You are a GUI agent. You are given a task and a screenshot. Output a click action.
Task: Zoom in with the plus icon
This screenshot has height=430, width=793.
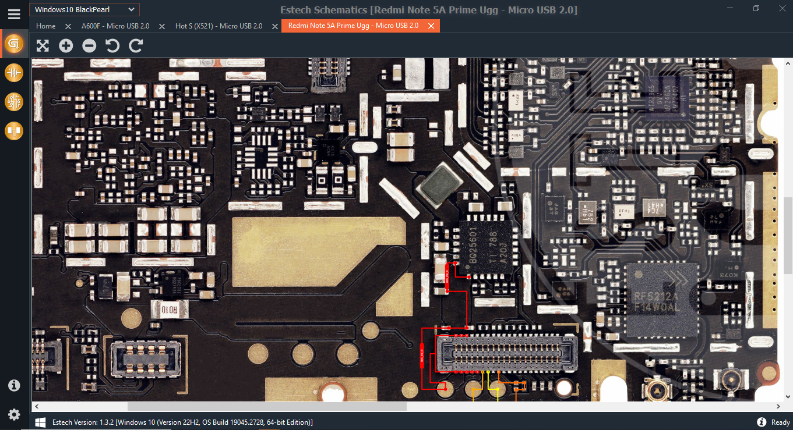[66, 45]
